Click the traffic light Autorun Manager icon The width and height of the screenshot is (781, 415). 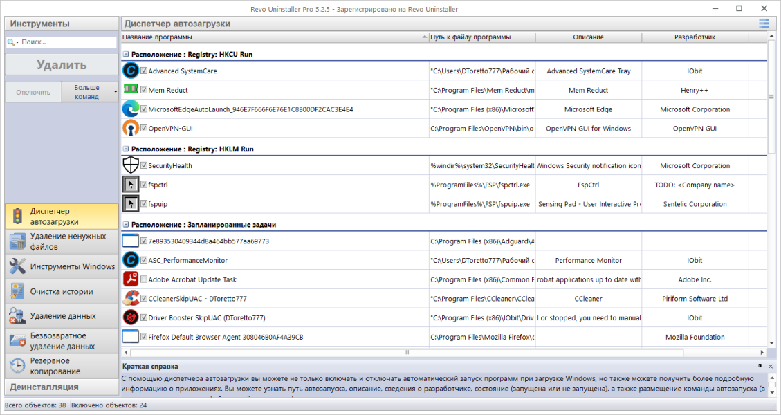17,216
